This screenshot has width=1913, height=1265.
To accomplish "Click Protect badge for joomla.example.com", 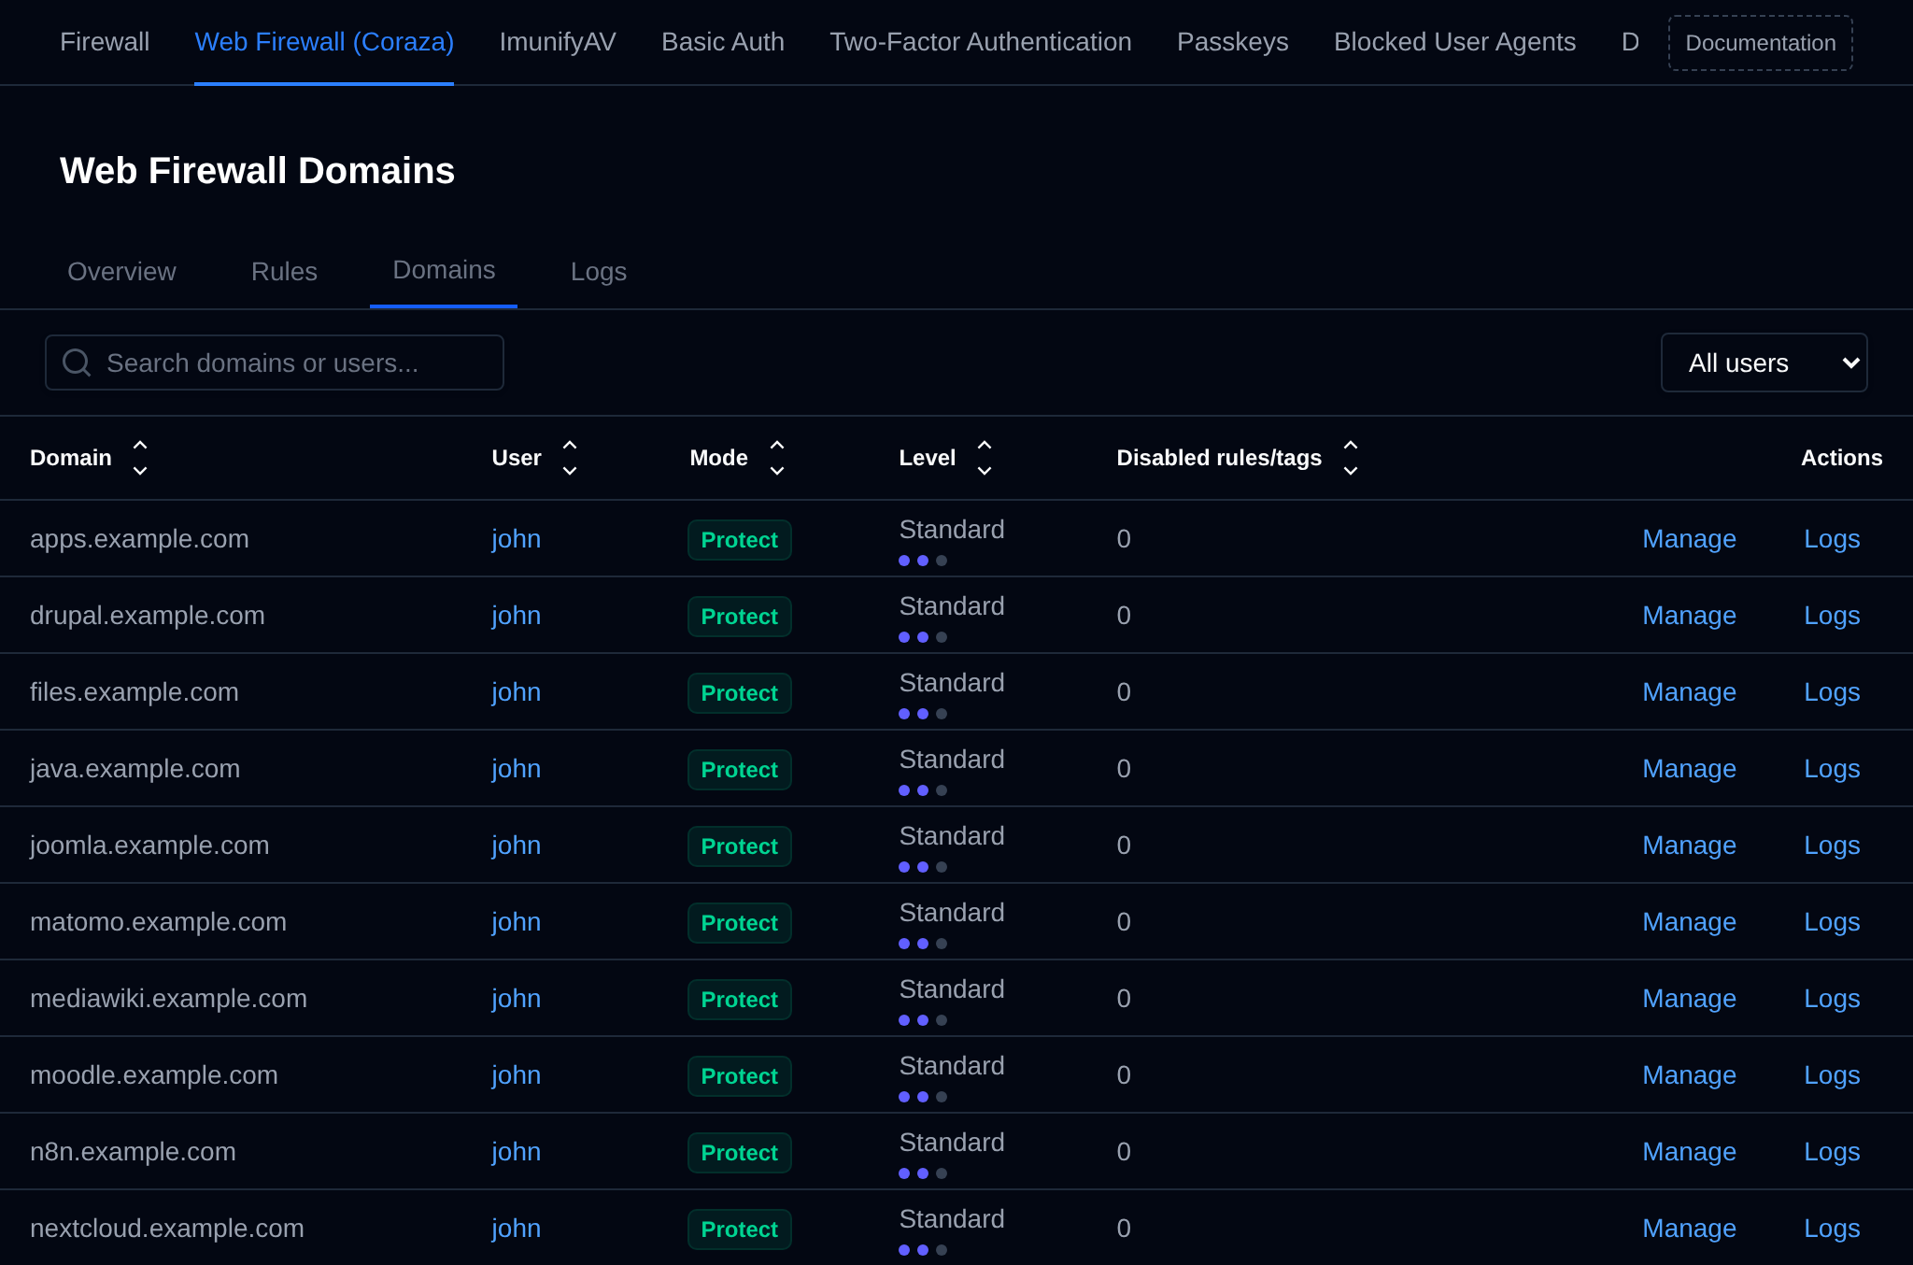I will [x=740, y=846].
